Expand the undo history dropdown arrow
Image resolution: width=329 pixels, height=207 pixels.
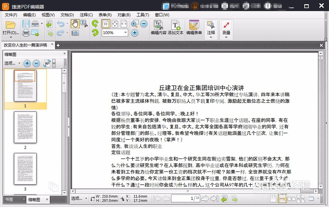click(67, 24)
